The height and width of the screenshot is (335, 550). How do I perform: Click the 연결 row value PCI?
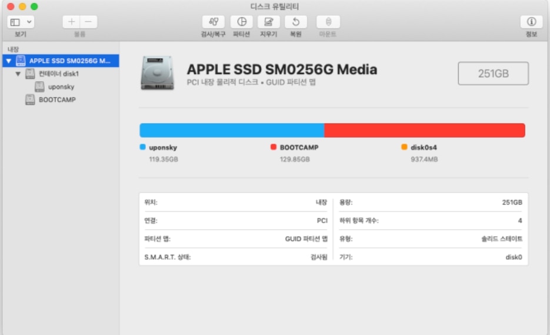pos(322,221)
